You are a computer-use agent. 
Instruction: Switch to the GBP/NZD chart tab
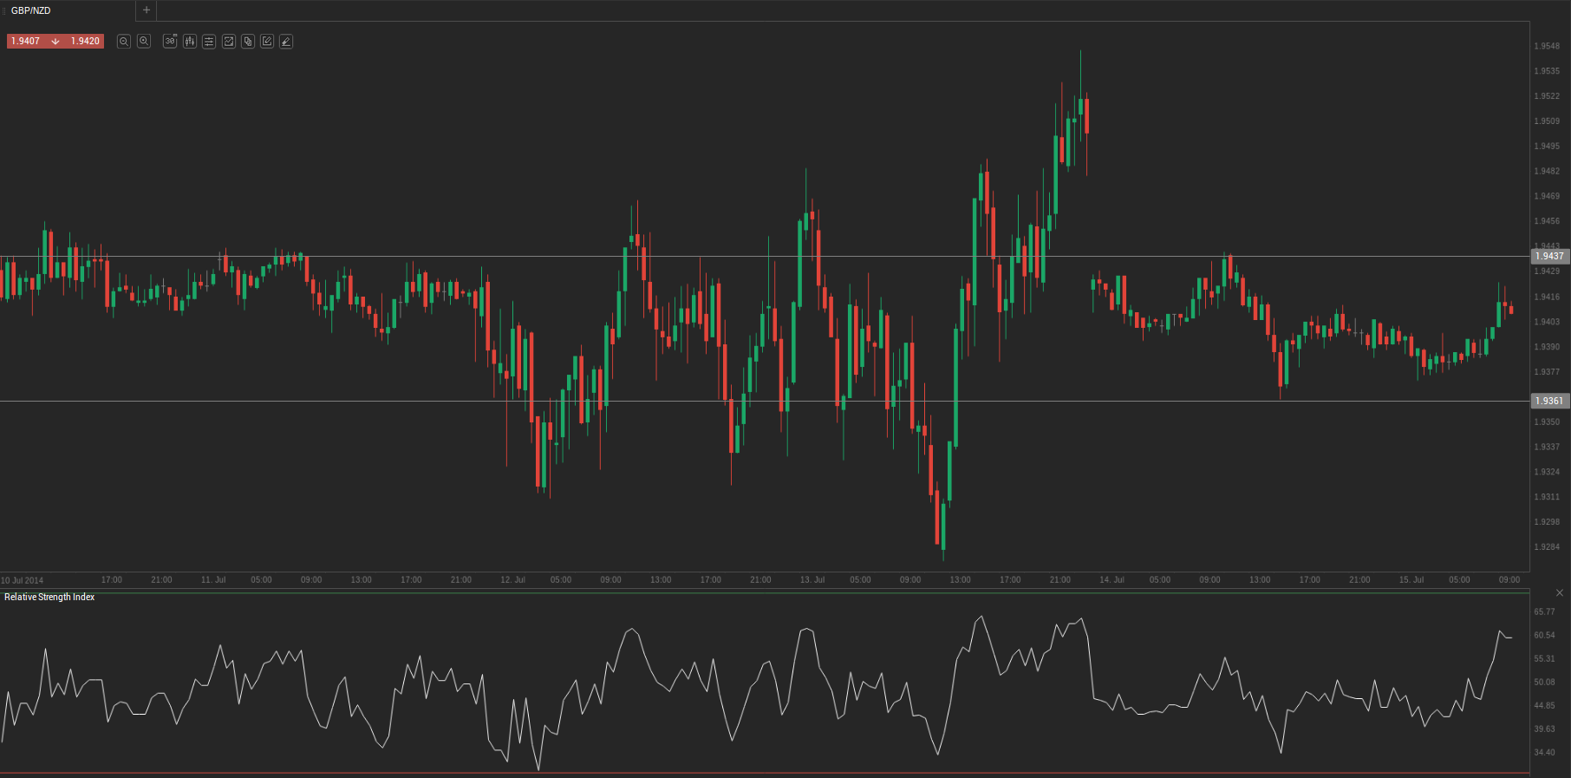(x=31, y=10)
